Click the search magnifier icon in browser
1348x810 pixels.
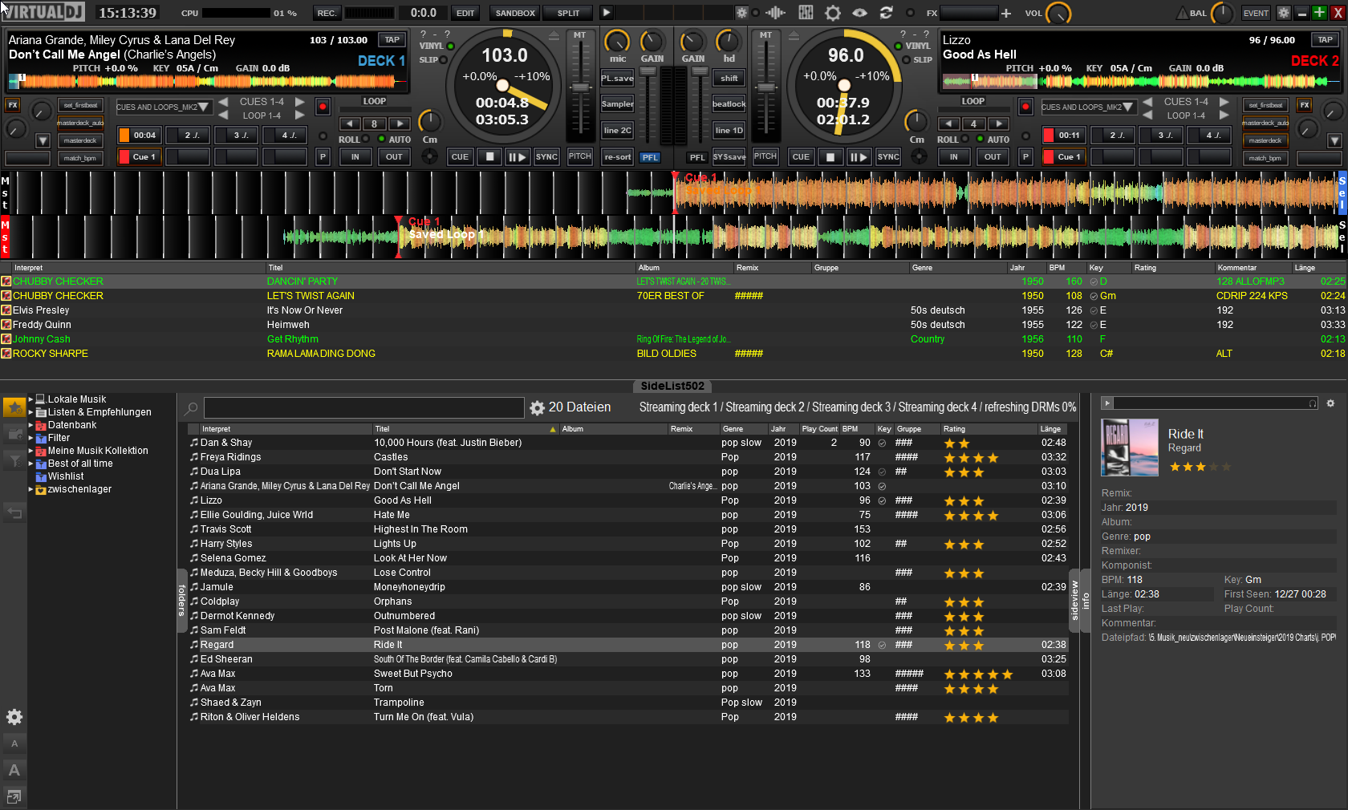point(191,408)
